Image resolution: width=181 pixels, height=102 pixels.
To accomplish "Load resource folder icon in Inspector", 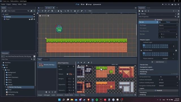I will 143,11.
